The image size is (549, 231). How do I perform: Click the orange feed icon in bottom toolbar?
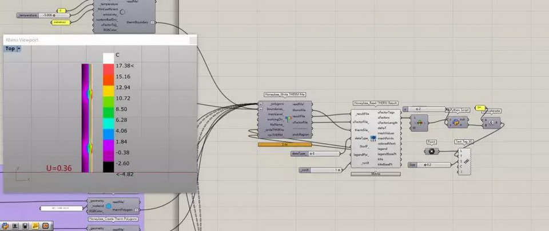[45, 226]
